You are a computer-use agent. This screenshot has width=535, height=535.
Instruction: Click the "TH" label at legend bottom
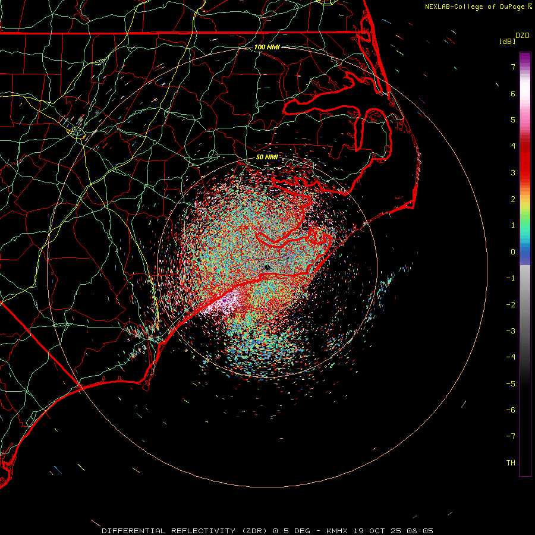[x=511, y=463]
